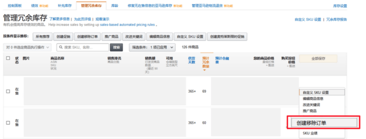Open the 补充库存 tab

point(65,6)
